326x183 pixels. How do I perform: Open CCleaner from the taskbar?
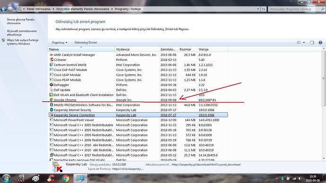click(x=51, y=178)
